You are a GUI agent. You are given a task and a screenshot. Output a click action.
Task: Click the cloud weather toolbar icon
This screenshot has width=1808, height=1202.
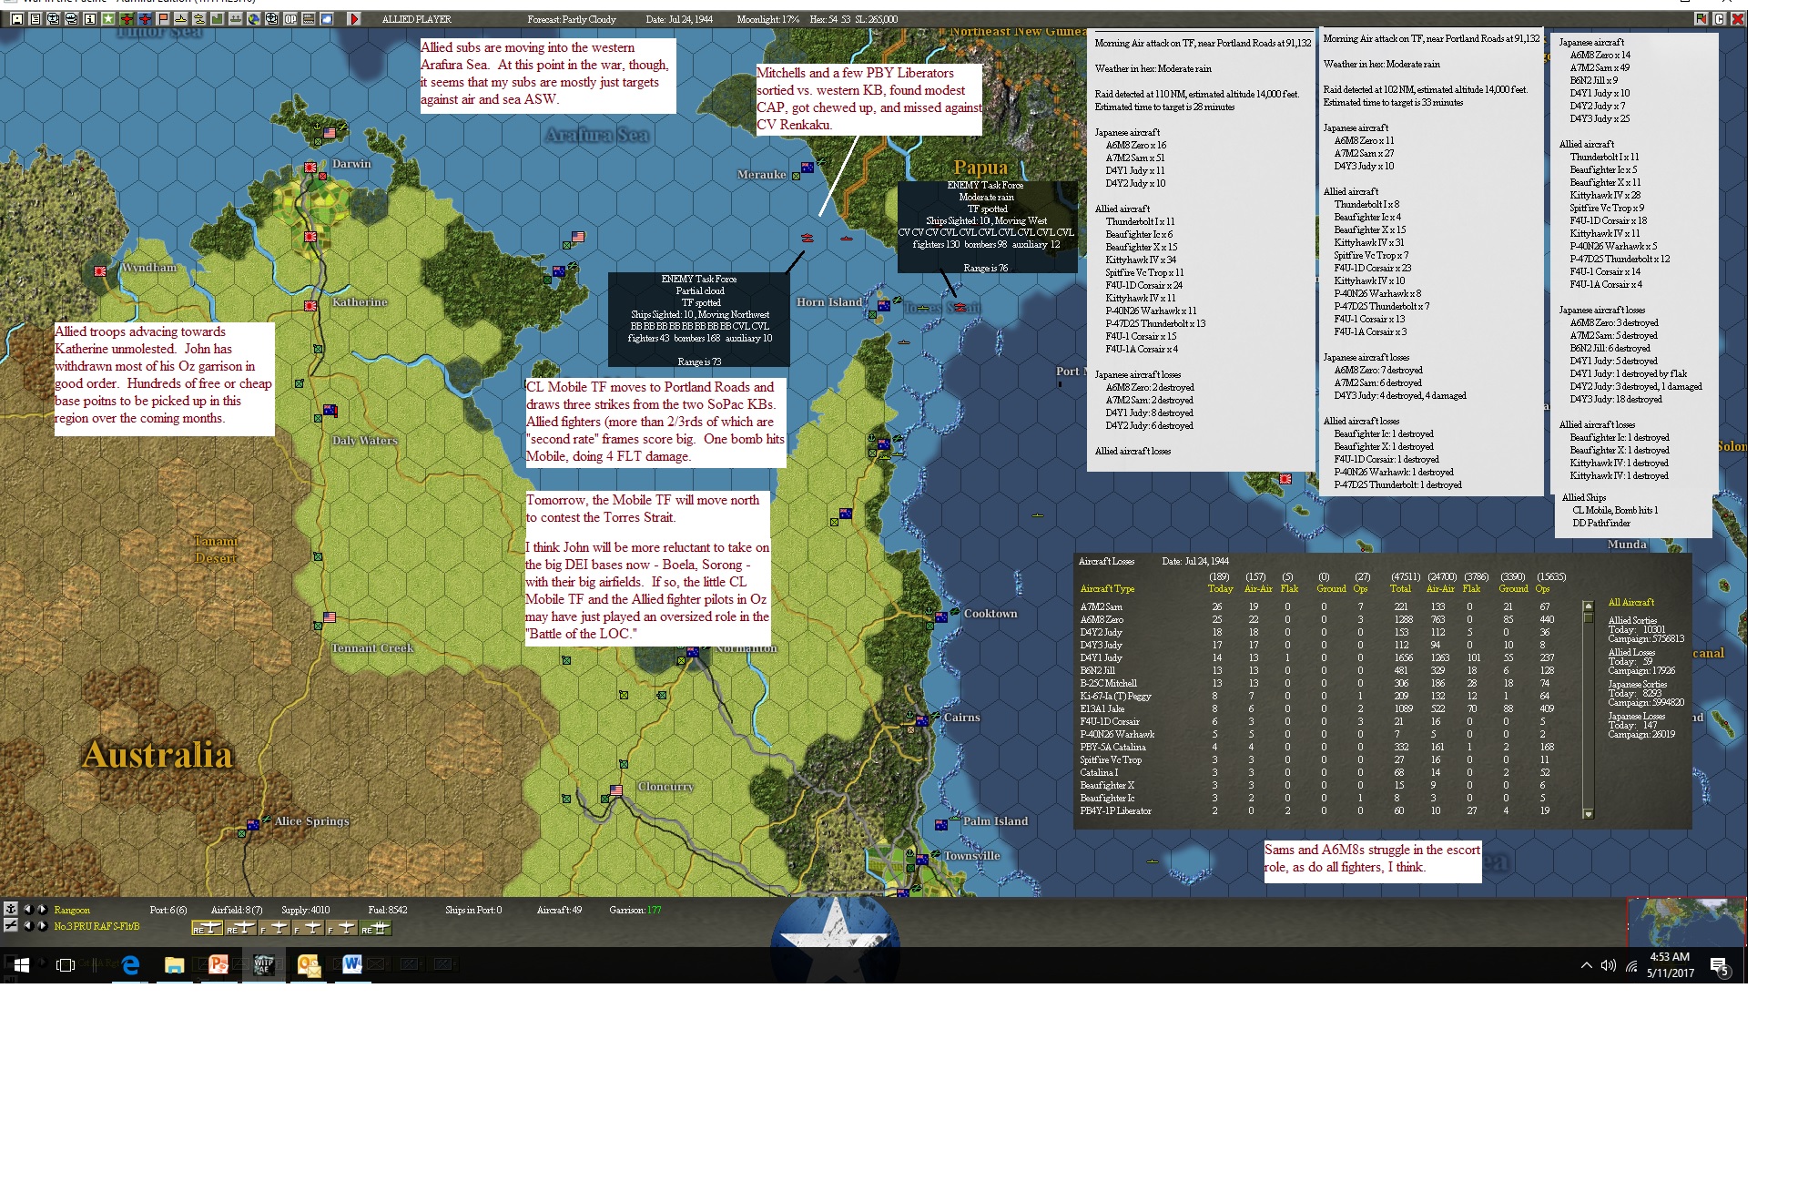click(327, 18)
